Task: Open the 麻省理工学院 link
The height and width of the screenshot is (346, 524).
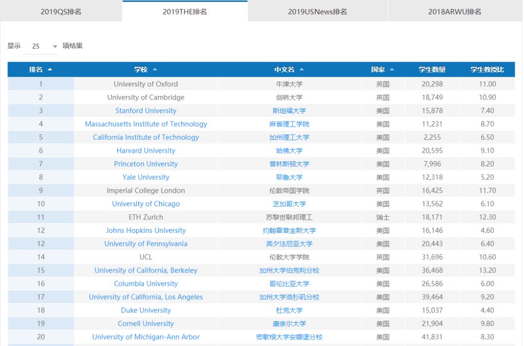Action: [289, 124]
